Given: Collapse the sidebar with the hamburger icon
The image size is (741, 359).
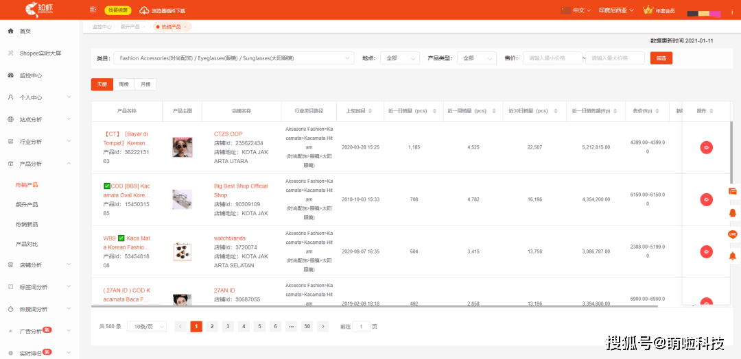Looking at the screenshot, I should point(93,10).
